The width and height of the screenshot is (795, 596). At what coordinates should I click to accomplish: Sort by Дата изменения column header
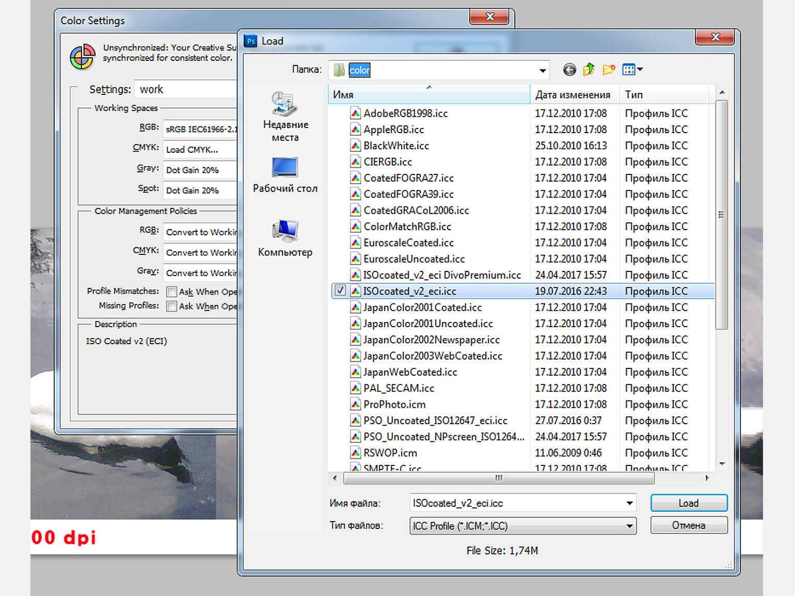(x=573, y=95)
